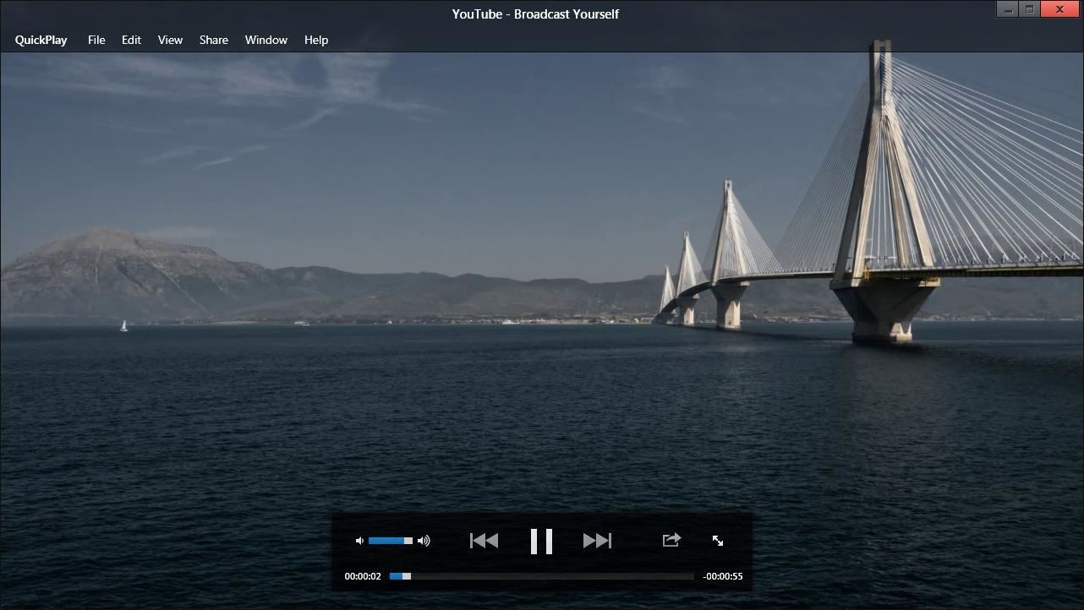Viewport: 1084px width, 610px height.
Task: Click the seek bar playhead
Action: point(407,576)
